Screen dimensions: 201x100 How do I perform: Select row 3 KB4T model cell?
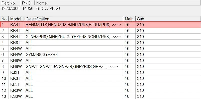pyautogui.click(x=16, y=37)
